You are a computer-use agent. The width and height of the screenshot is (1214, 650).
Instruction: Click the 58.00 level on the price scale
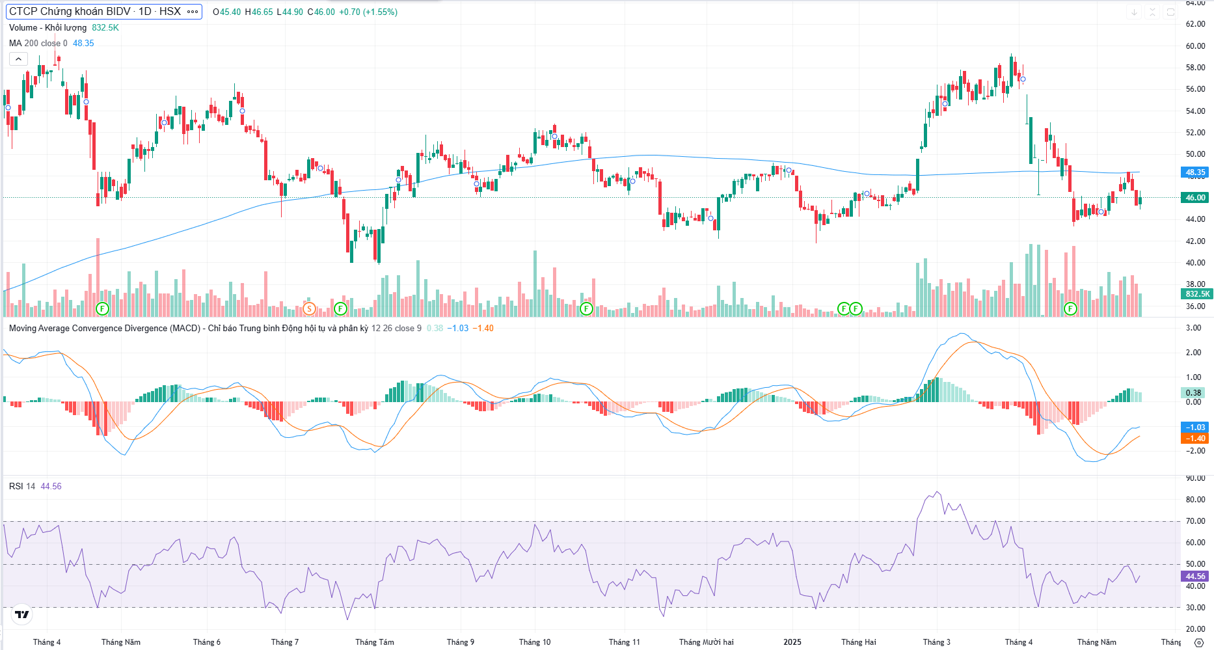(x=1195, y=67)
